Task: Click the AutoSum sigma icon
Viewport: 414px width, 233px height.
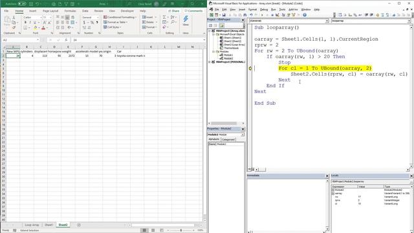Action: click(x=164, y=17)
